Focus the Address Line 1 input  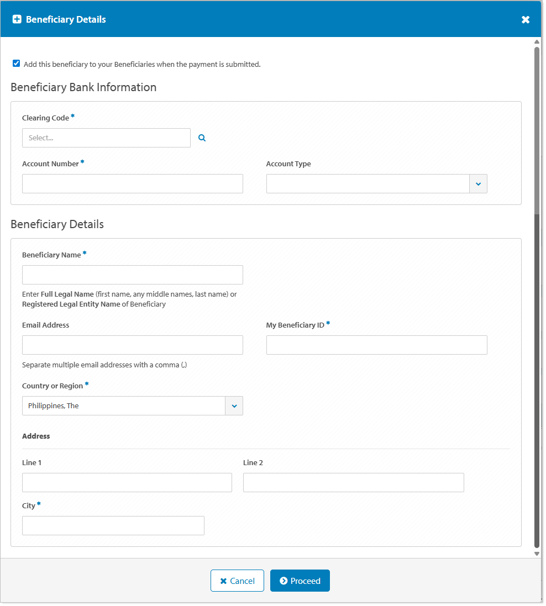pos(127,482)
